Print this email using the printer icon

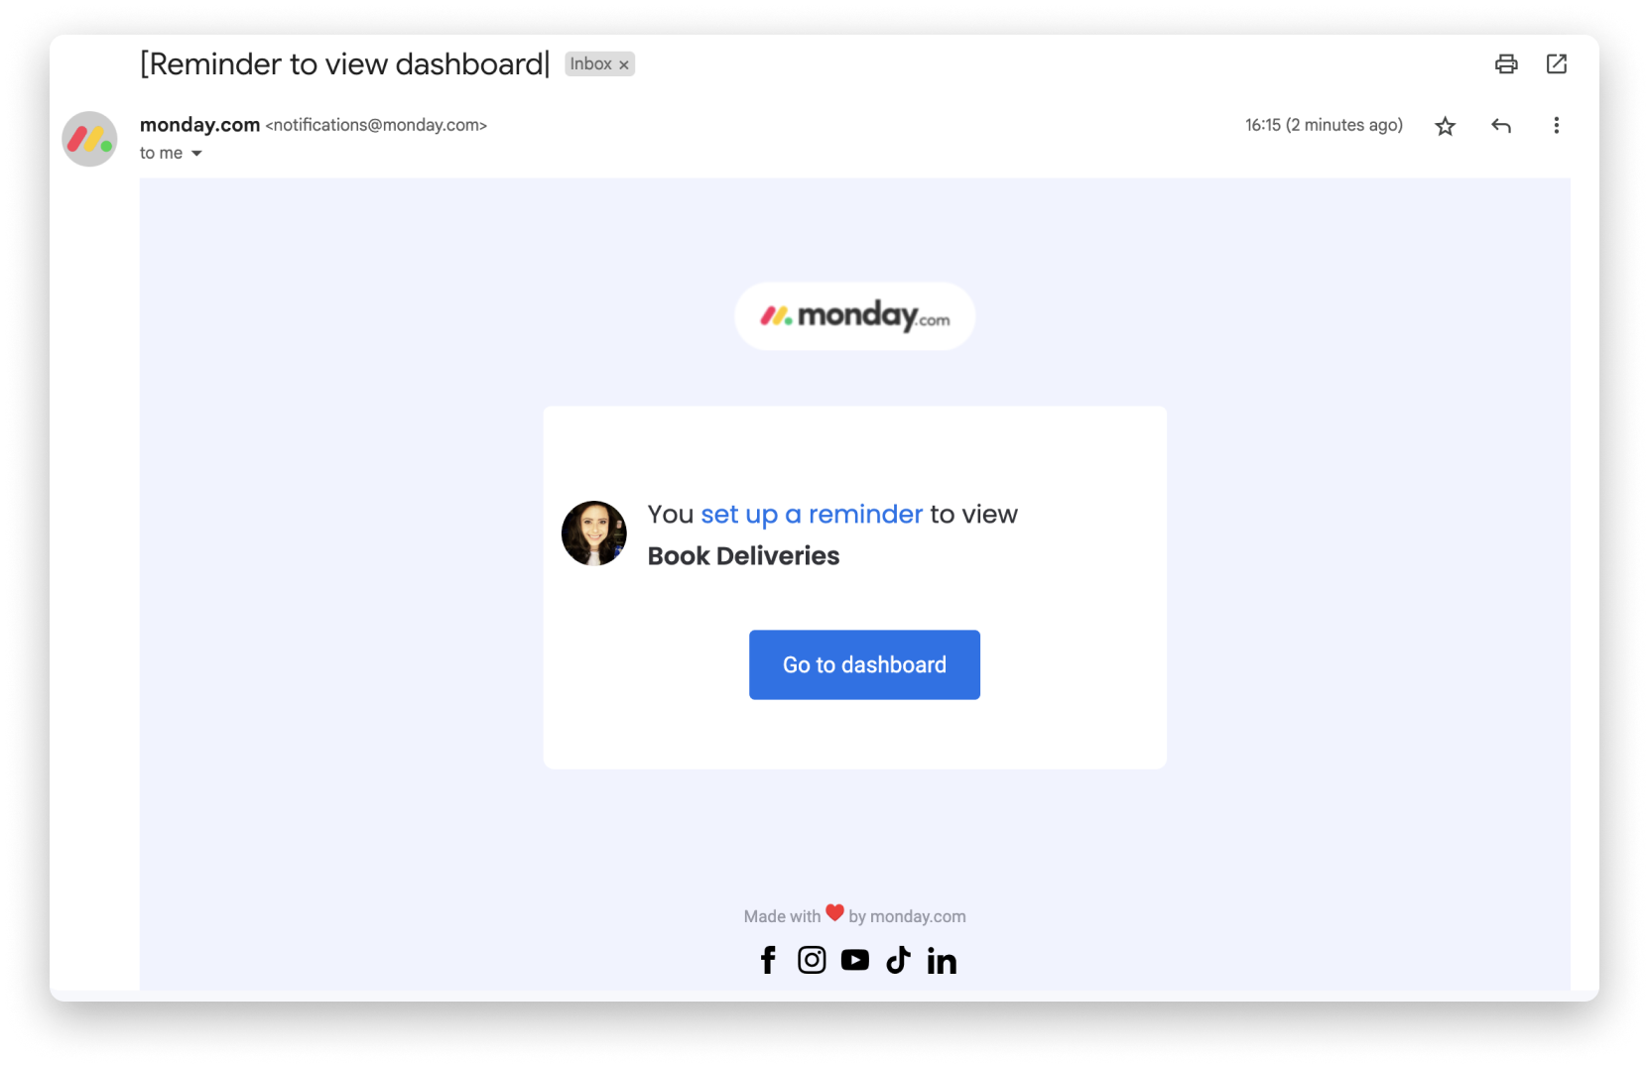(1505, 63)
